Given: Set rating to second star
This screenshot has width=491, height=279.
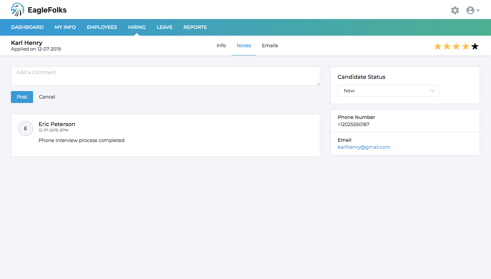Looking at the screenshot, I should [447, 47].
